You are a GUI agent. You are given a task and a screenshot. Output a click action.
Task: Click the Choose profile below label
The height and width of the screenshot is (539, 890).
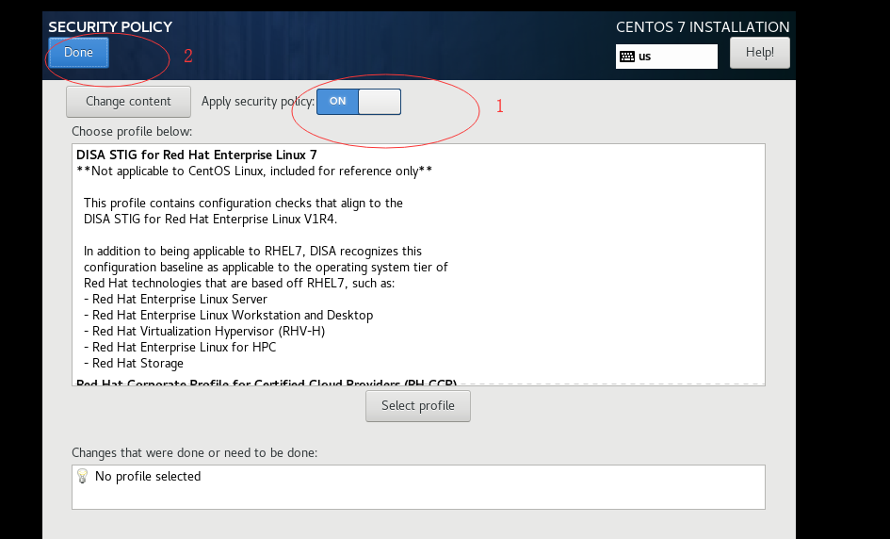point(132,132)
